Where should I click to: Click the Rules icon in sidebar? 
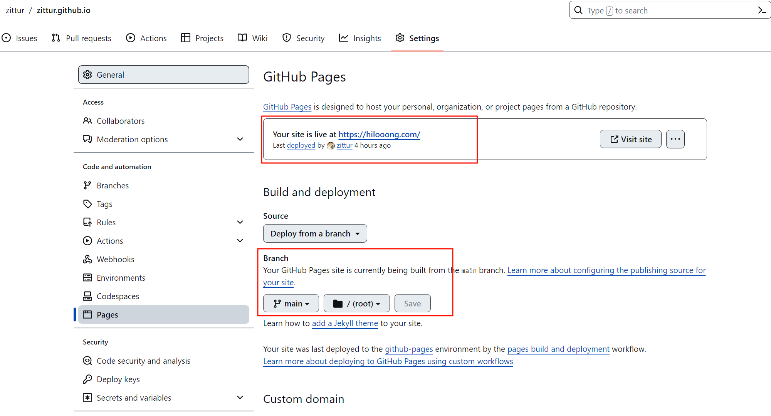tap(87, 222)
